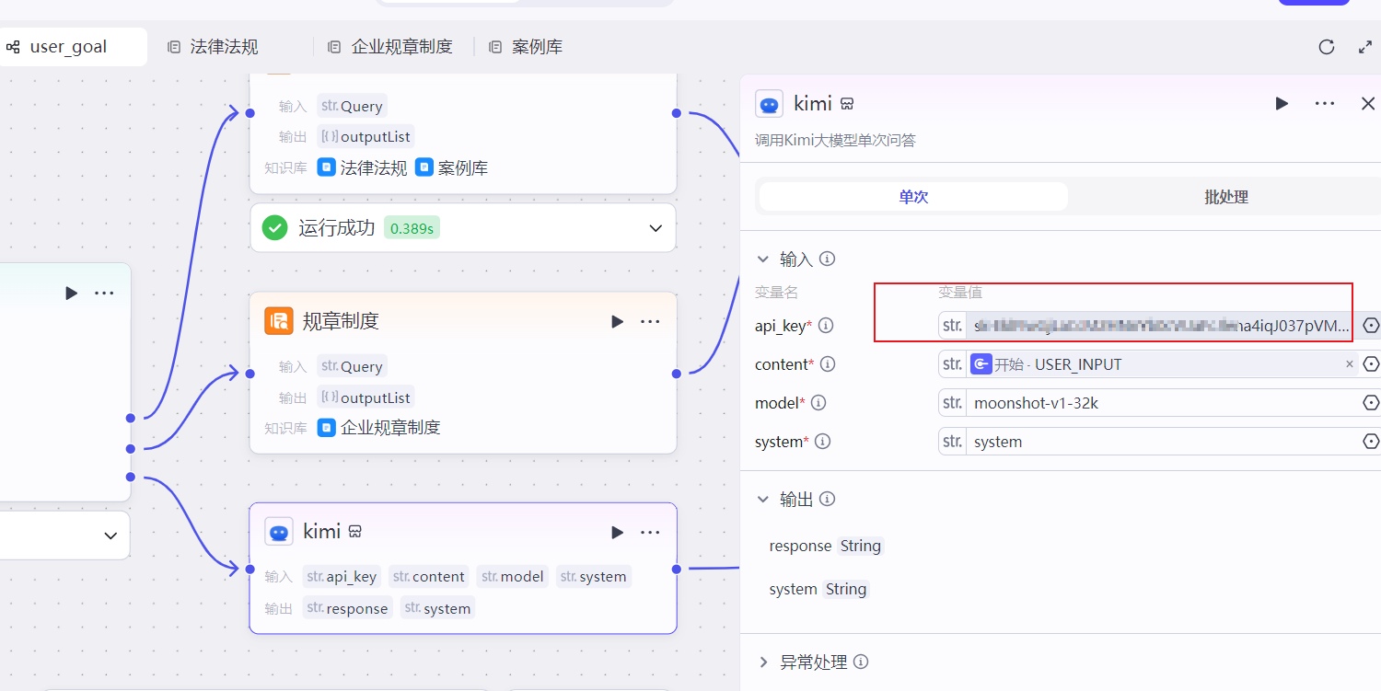Run the left partially visible node

pyautogui.click(x=71, y=293)
